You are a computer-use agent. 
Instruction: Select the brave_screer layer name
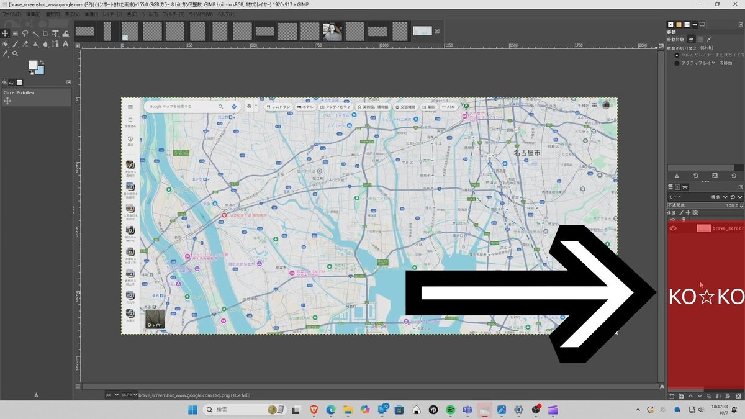pos(728,228)
